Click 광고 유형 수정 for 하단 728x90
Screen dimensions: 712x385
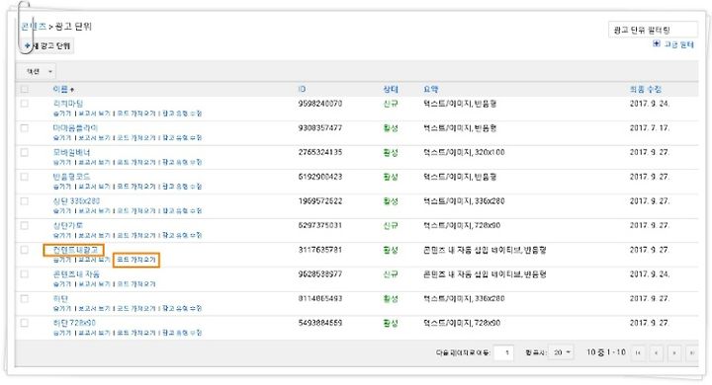pyautogui.click(x=182, y=333)
